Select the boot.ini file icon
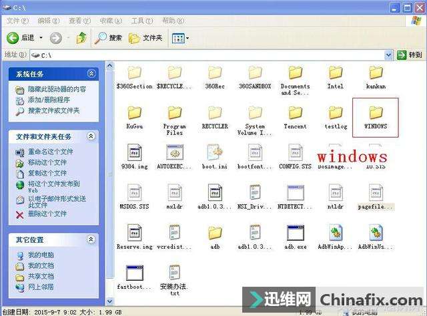Screen dimensions: 427x316 (215, 152)
